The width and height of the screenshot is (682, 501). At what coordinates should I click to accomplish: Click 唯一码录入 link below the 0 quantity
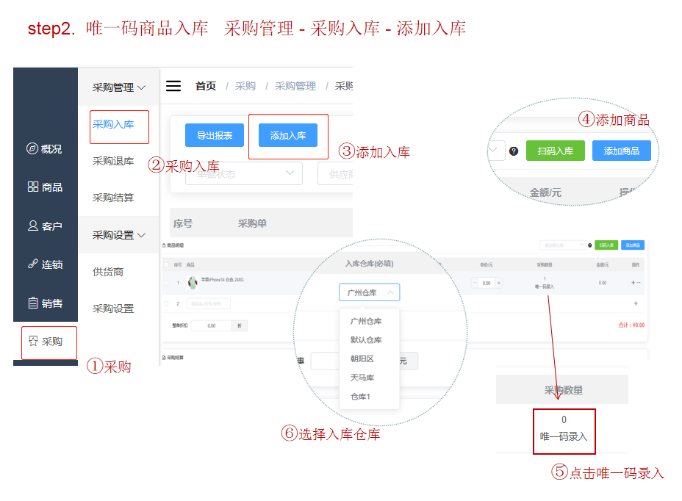pos(564,436)
